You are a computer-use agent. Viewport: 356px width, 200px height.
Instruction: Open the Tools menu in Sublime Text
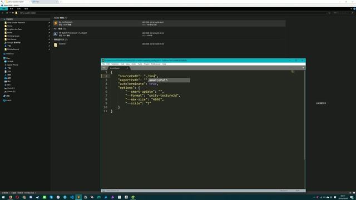point(140,64)
